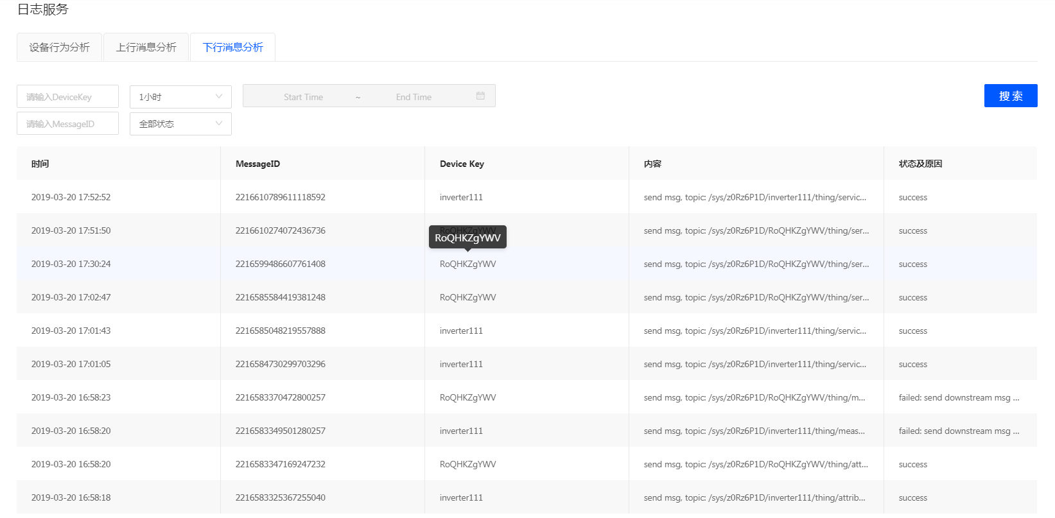Click RoQHKZgYWV in the 17:30:24 row
The image size is (1055, 518).
point(467,264)
